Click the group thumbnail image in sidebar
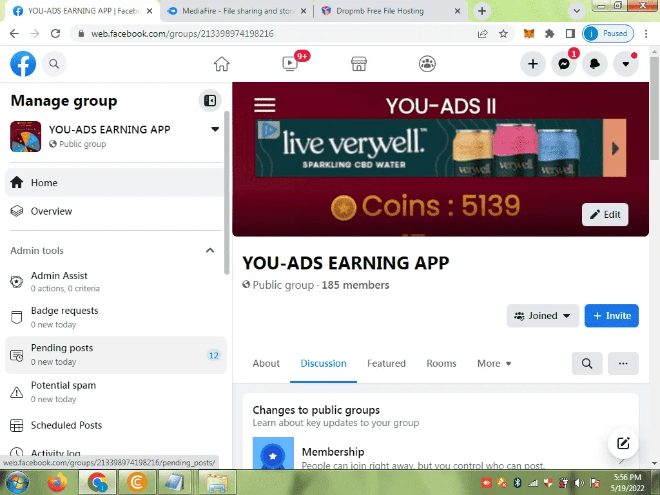This screenshot has width=660, height=495. tap(26, 137)
